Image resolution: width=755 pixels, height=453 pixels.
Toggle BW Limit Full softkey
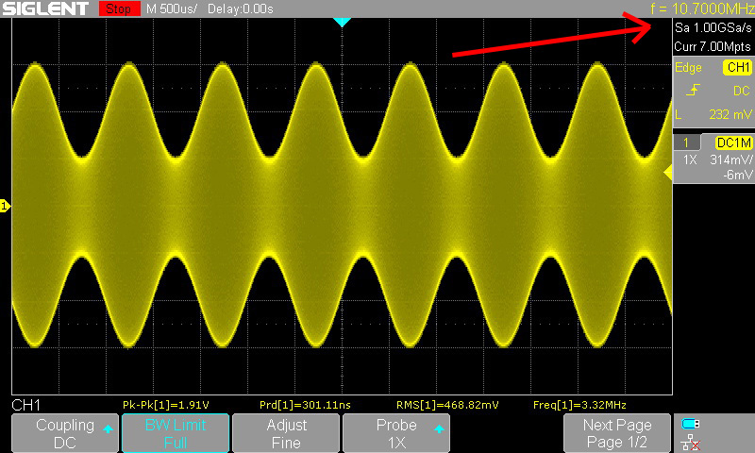coord(176,433)
